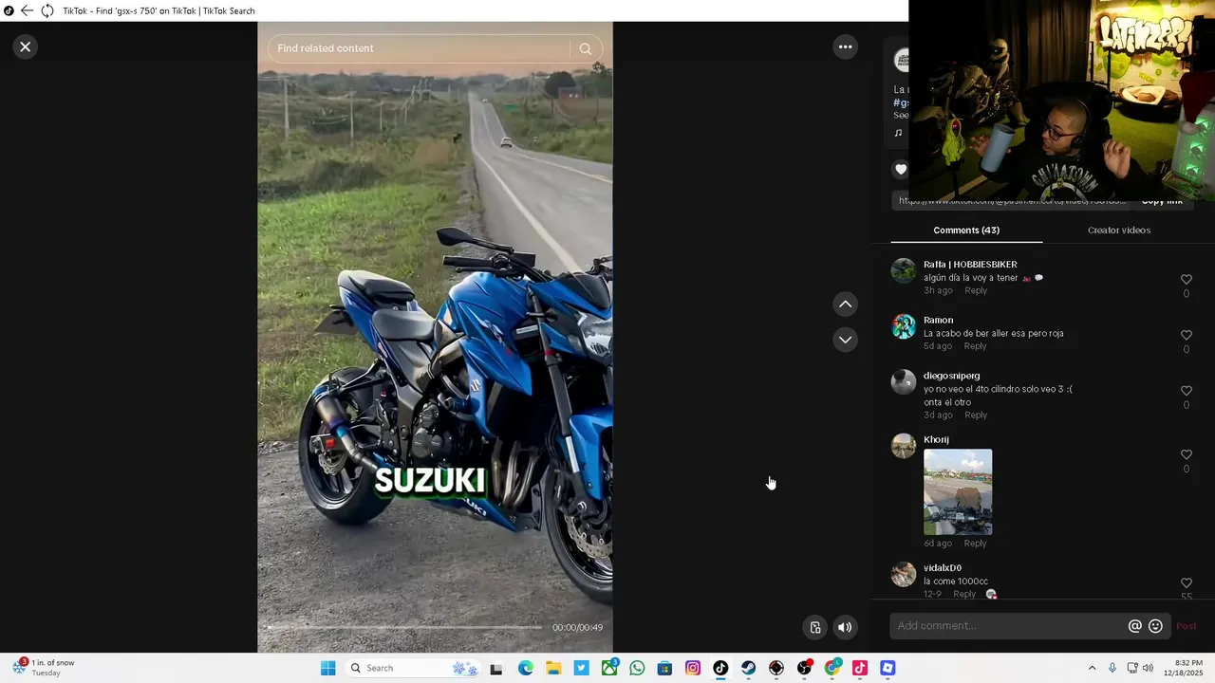Image resolution: width=1215 pixels, height=683 pixels.
Task: Insert a mention with the @ icon
Action: coord(1134,626)
